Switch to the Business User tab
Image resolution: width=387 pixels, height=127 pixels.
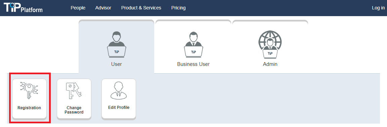(x=193, y=64)
